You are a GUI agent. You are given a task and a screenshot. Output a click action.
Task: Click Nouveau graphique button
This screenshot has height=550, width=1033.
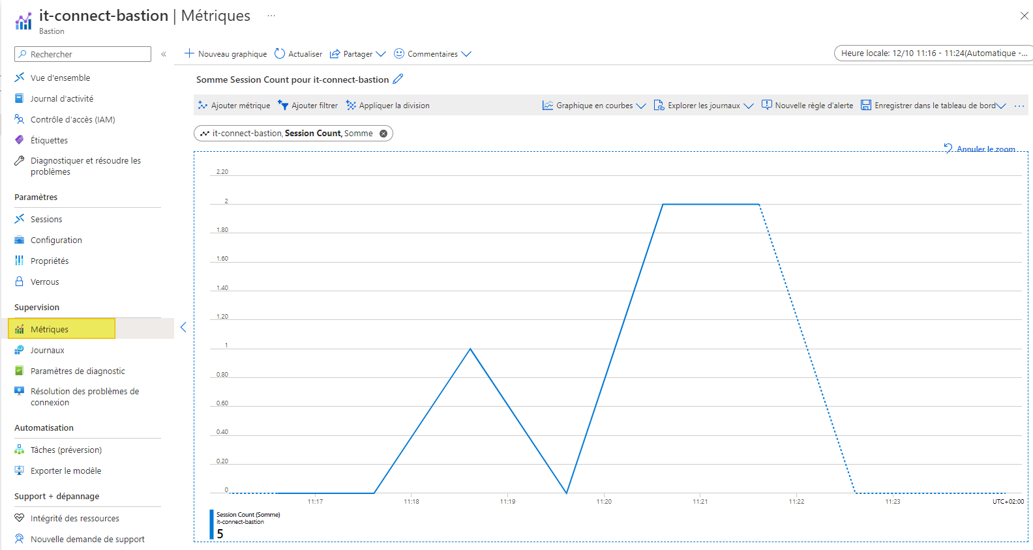coord(226,54)
